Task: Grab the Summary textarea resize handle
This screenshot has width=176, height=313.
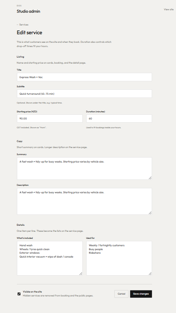Action: [x=150, y=178]
